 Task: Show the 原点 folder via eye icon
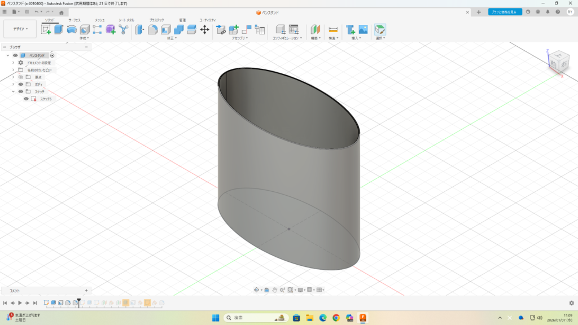tap(21, 77)
